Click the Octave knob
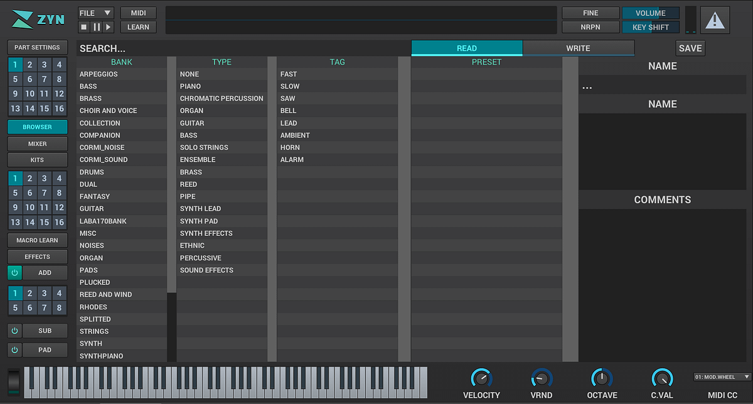The image size is (753, 404). point(602,378)
